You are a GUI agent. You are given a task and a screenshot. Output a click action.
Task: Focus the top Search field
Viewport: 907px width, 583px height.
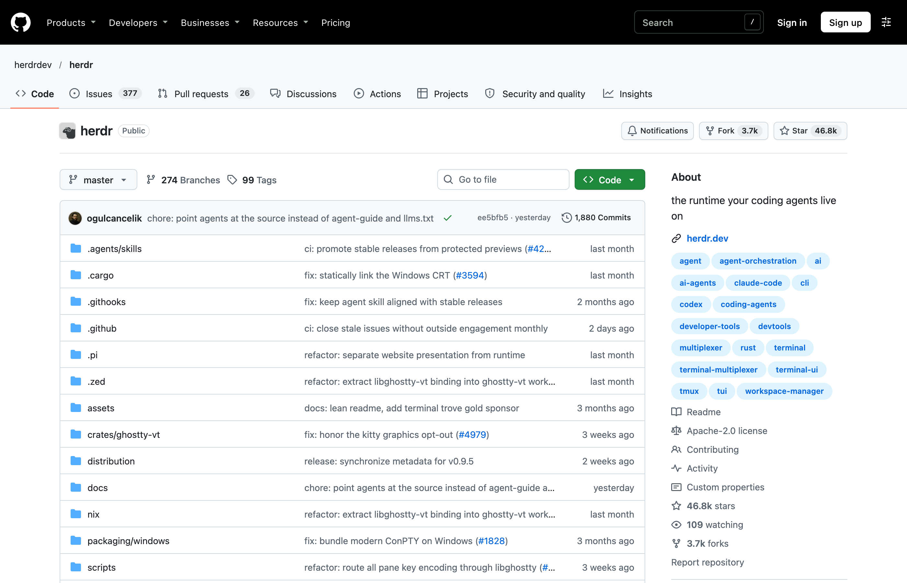pos(698,22)
